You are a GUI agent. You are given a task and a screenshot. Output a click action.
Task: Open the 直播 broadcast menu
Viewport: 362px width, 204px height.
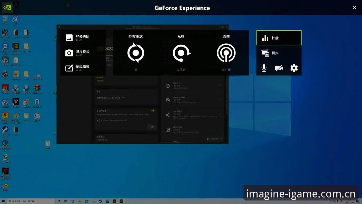click(x=226, y=53)
